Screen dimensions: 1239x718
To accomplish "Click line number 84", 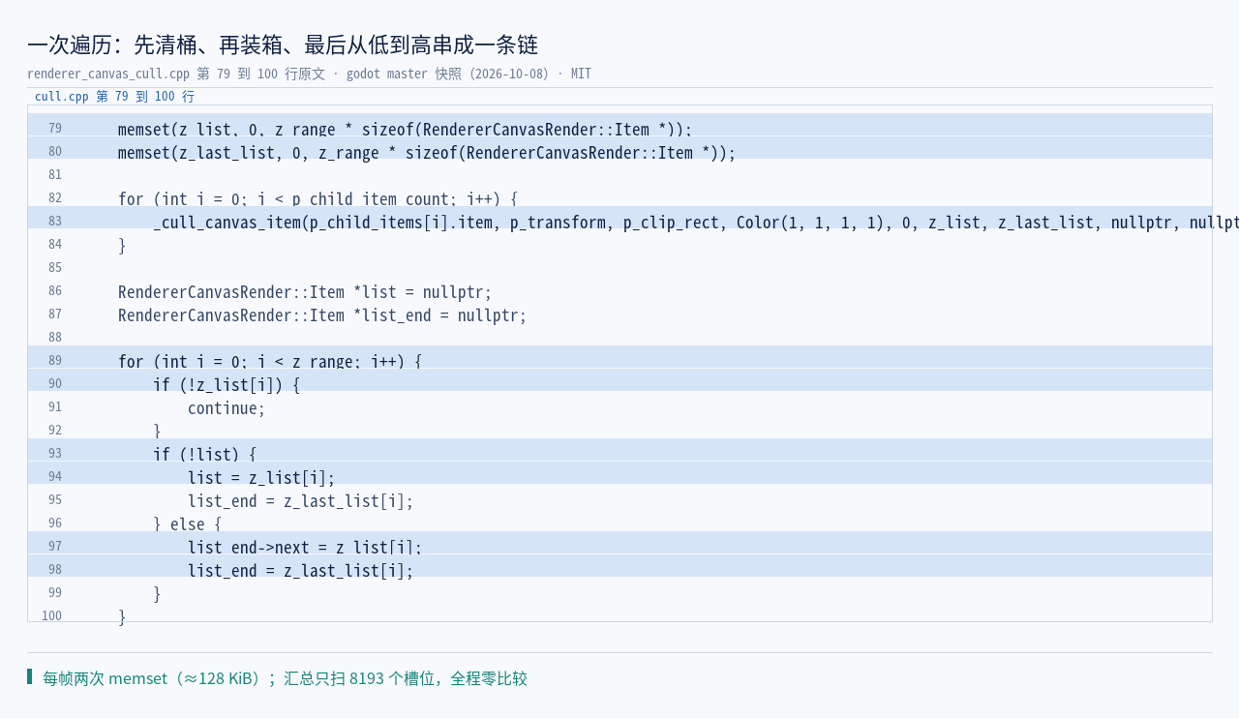I will (x=54, y=245).
